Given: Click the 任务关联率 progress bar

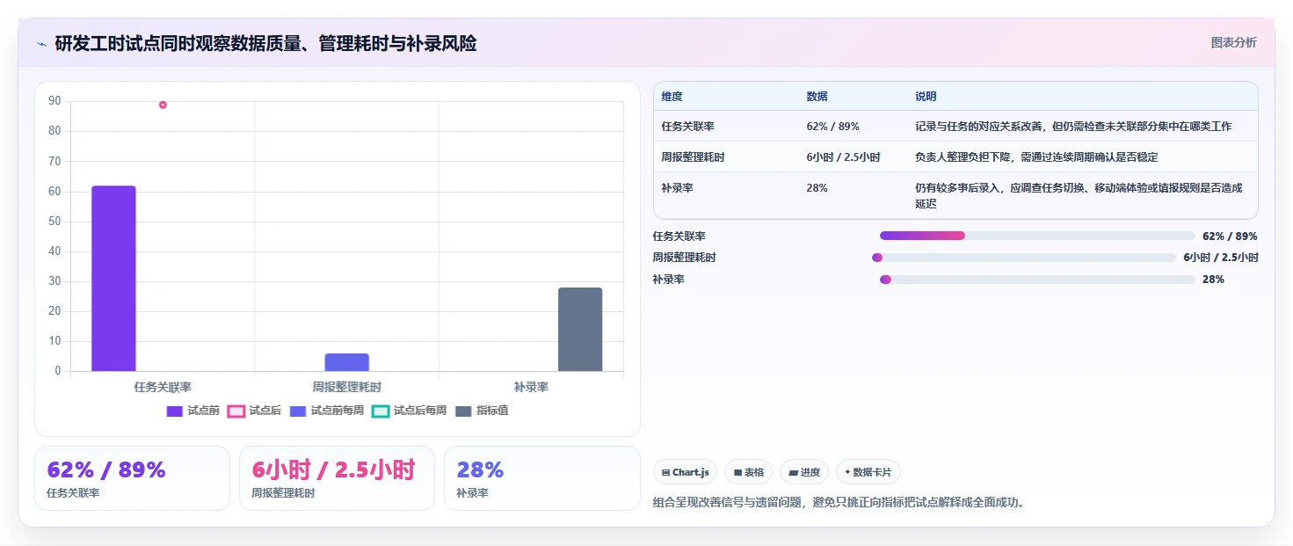Looking at the screenshot, I should point(1037,236).
